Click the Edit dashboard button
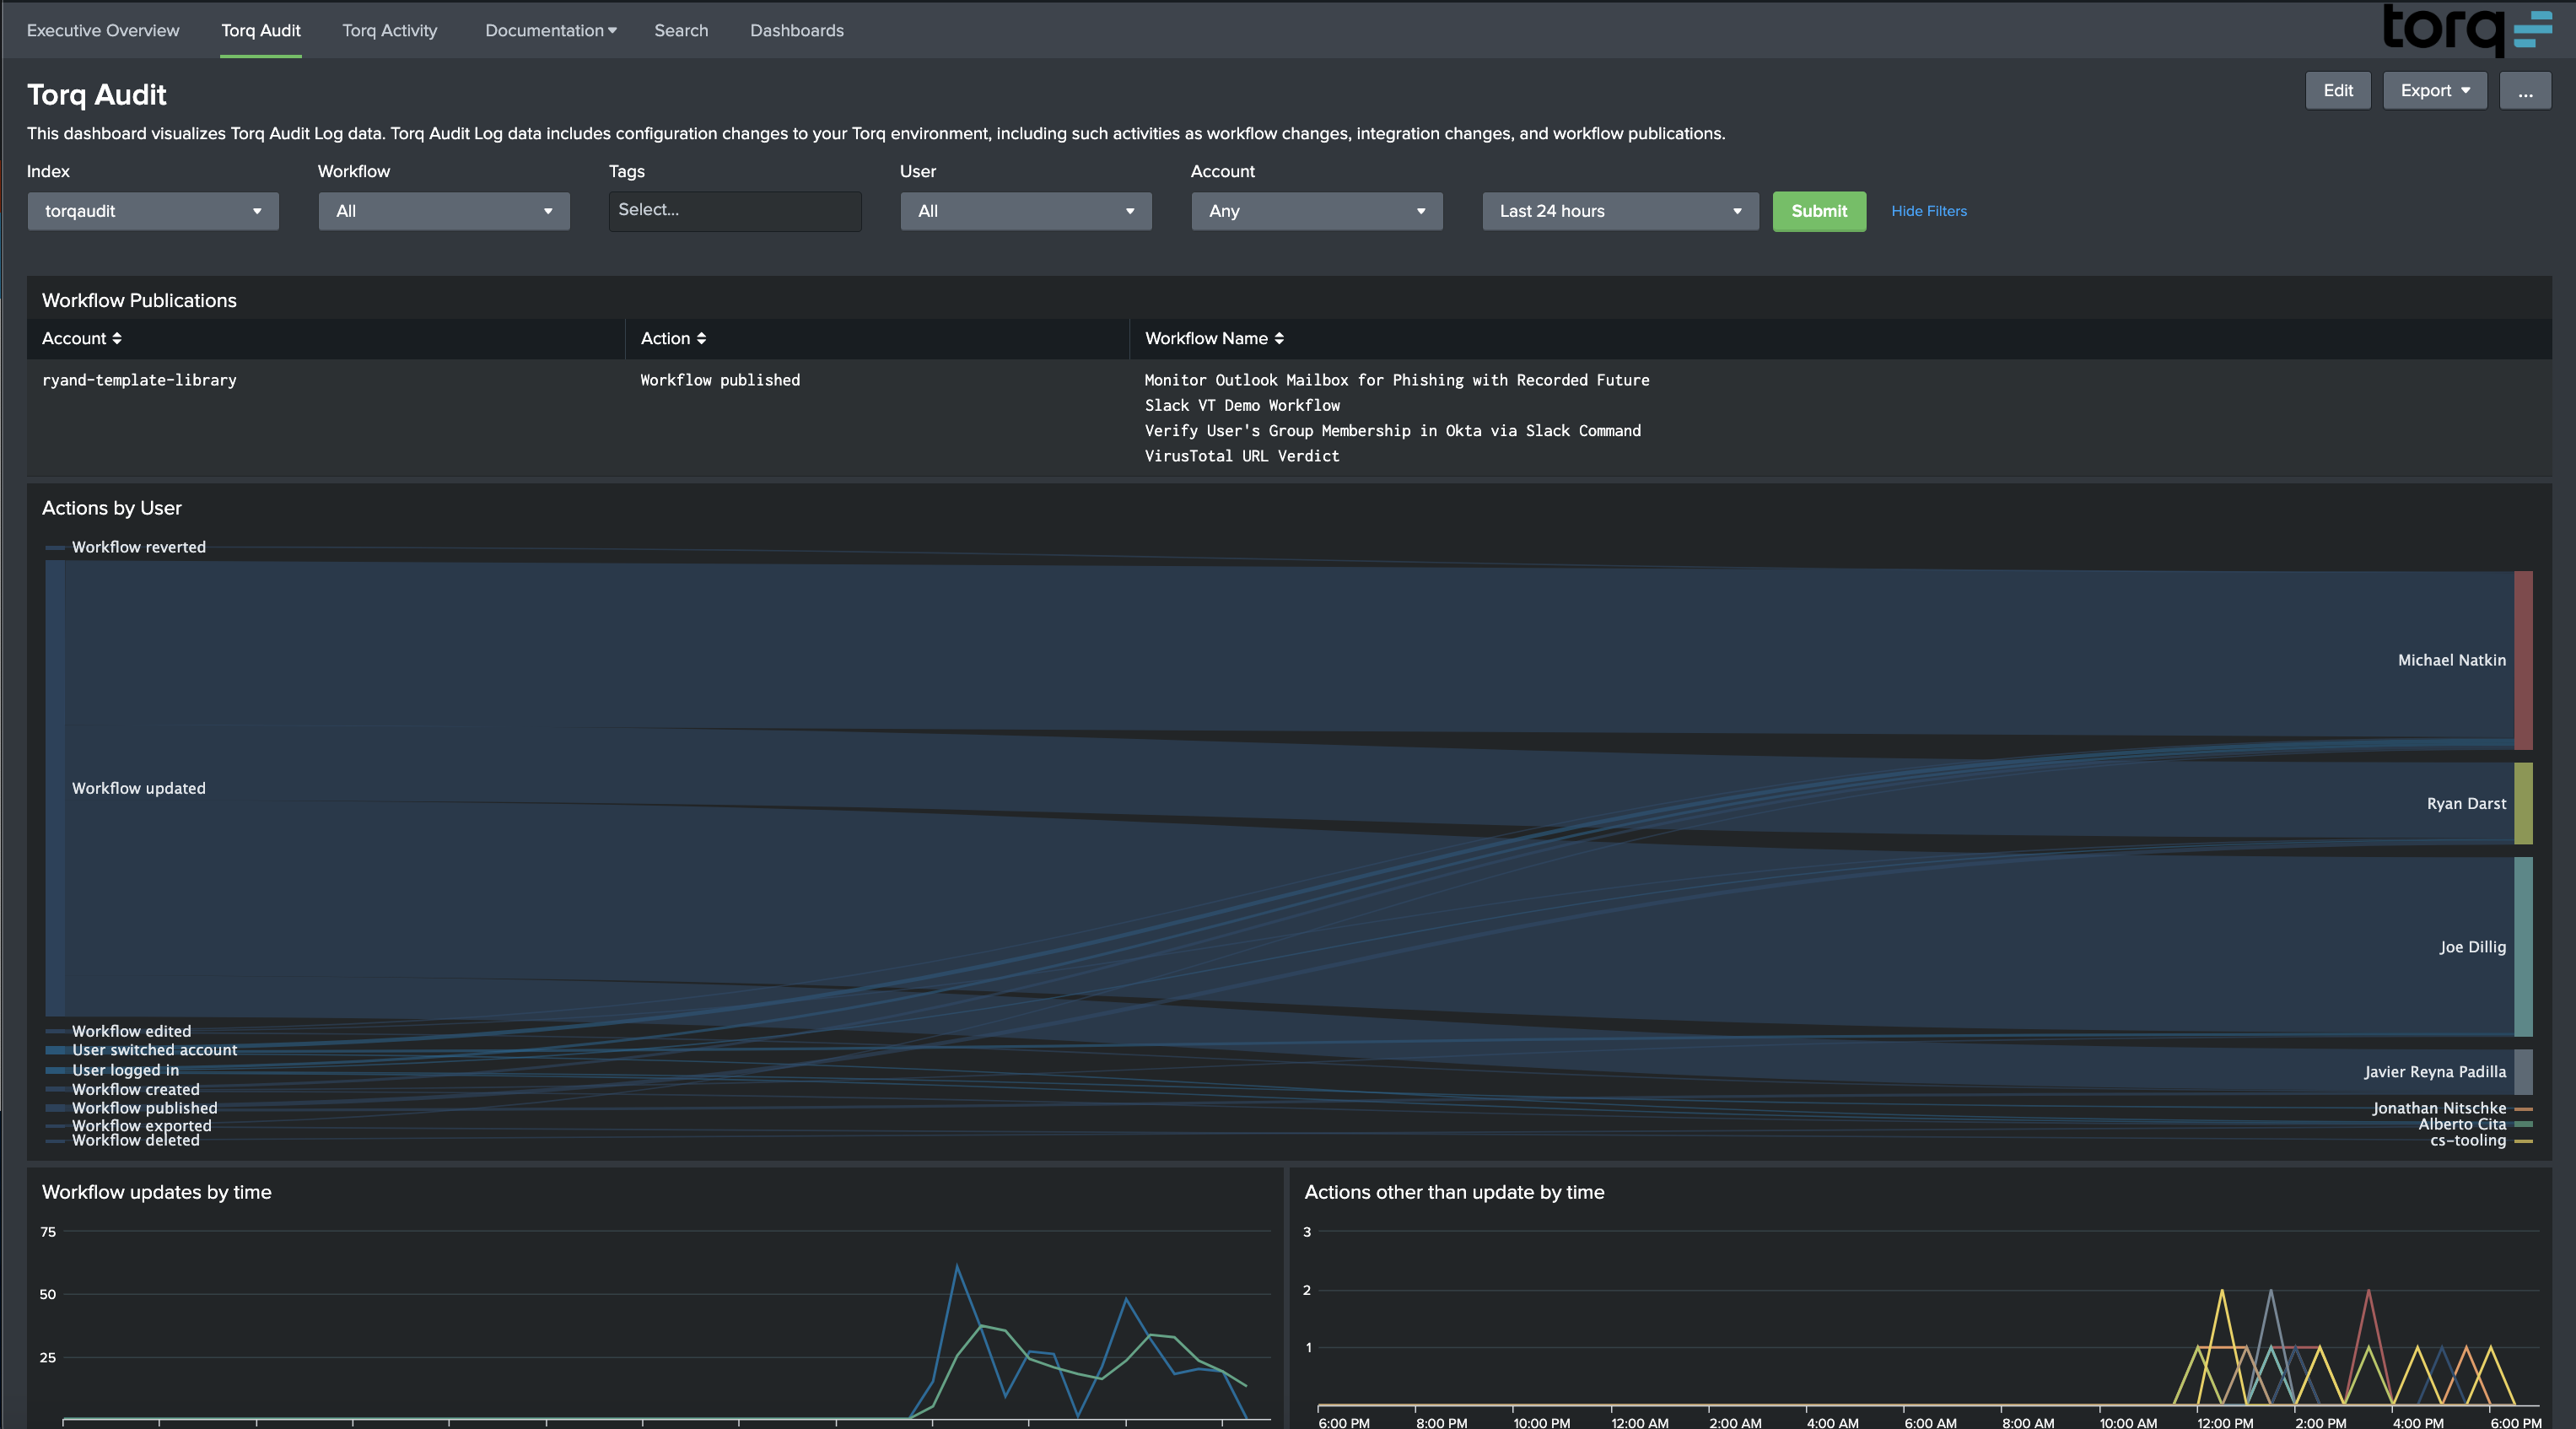 click(2337, 90)
